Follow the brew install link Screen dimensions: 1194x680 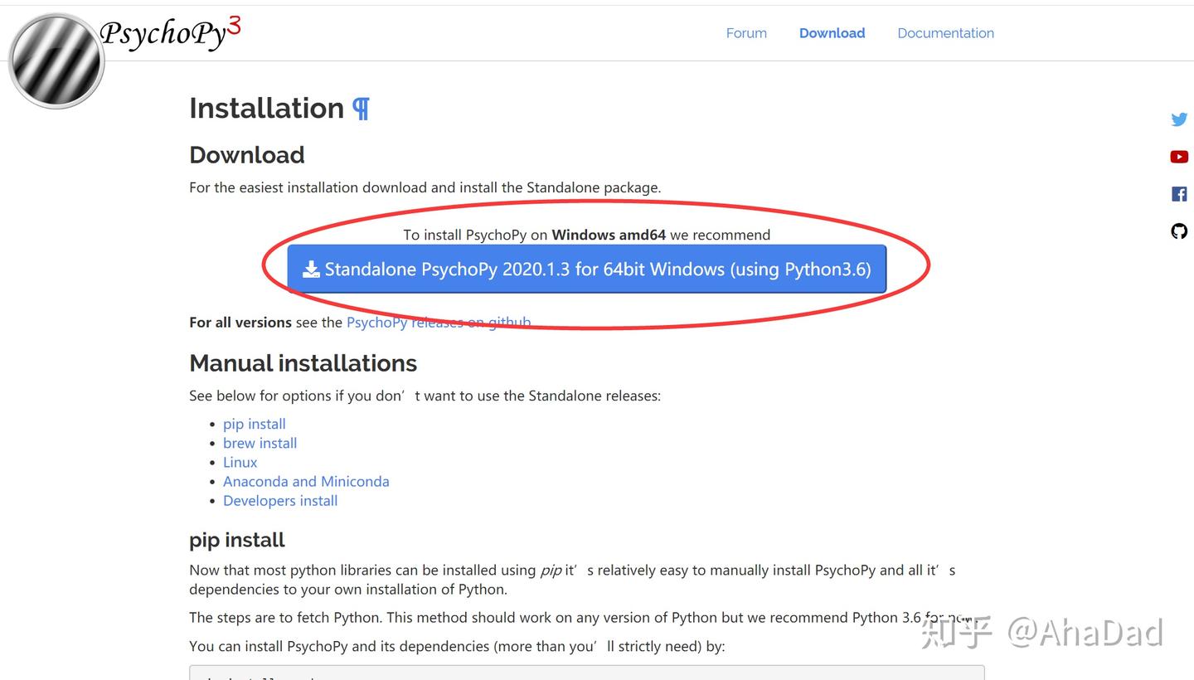coord(260,443)
